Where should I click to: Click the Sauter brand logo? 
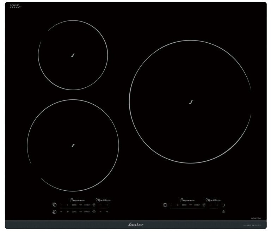point(135,224)
